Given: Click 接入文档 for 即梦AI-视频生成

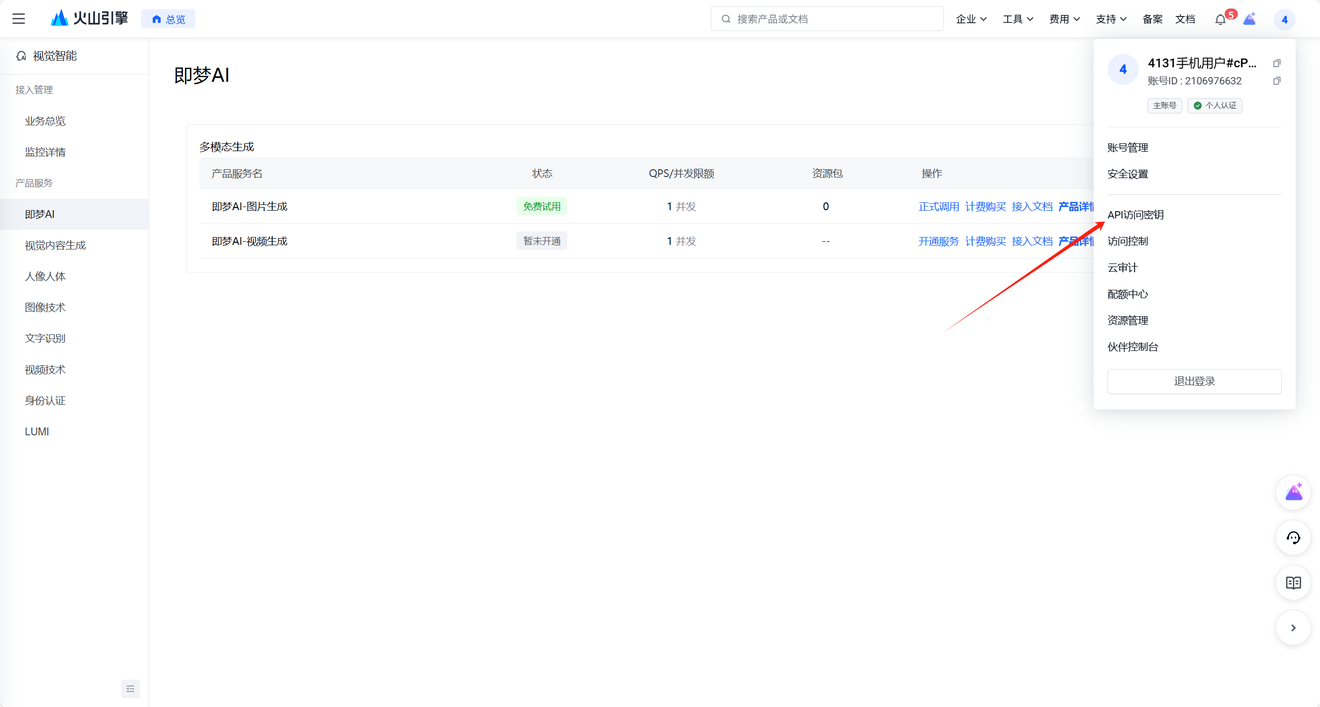Looking at the screenshot, I should [1032, 241].
